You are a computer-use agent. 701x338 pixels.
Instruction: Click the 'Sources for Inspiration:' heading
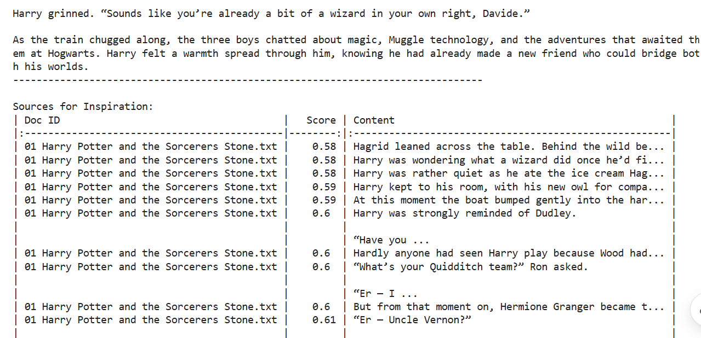pyautogui.click(x=83, y=107)
